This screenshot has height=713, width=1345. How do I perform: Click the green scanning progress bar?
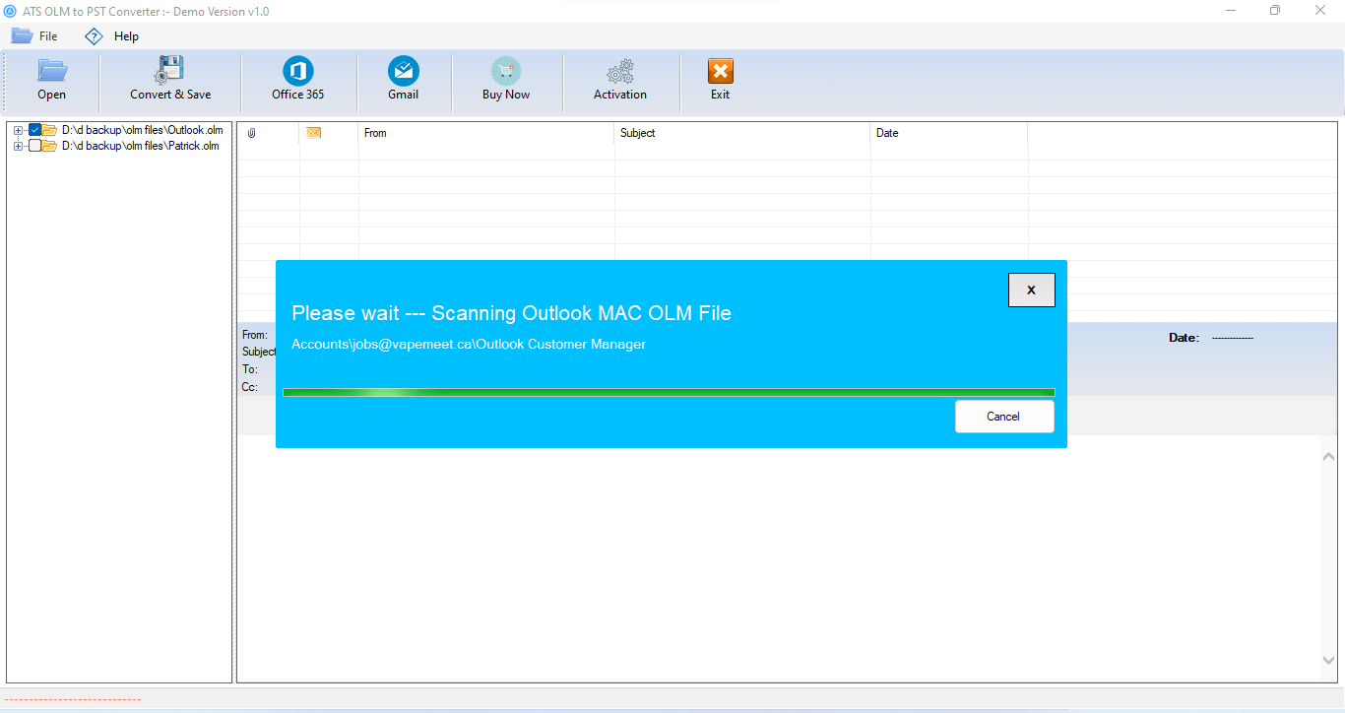click(x=669, y=392)
